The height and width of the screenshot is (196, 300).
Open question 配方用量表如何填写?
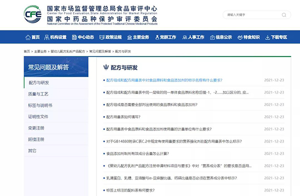(123, 117)
